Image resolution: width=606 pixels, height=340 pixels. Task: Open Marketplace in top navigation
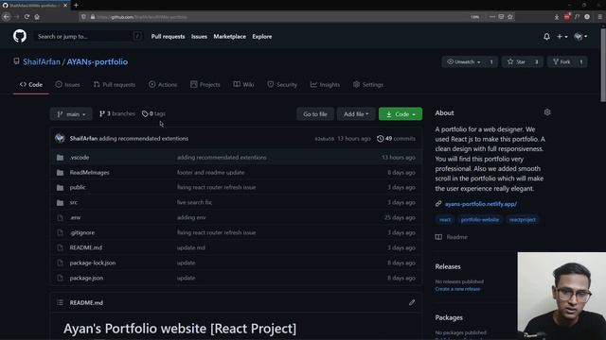pos(229,37)
